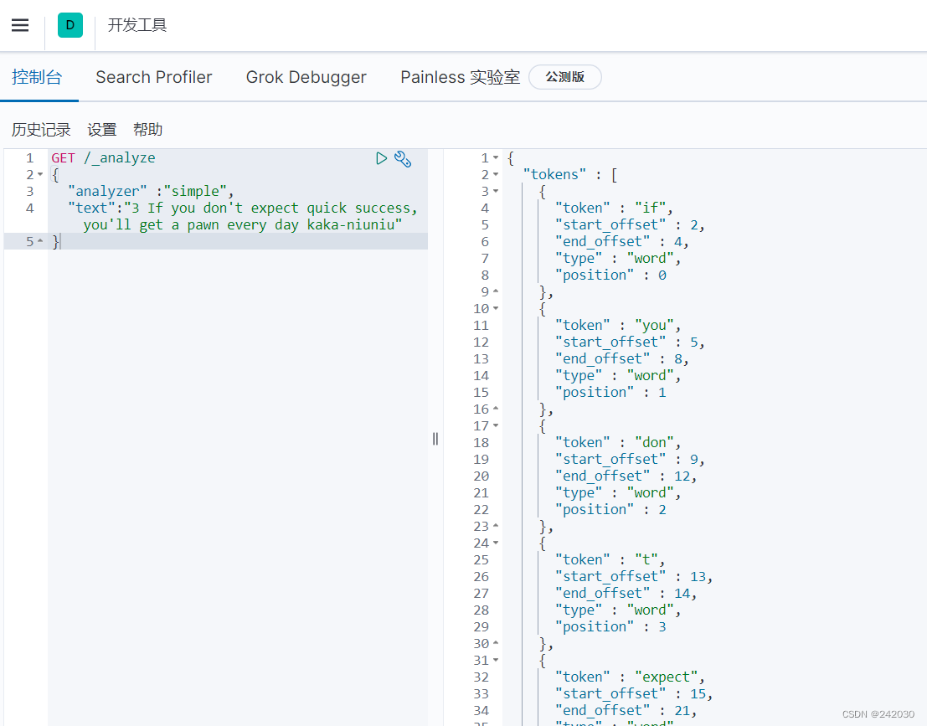Click "tokens" : [ in the response
Viewport: 927px width, 726px height.
point(570,174)
